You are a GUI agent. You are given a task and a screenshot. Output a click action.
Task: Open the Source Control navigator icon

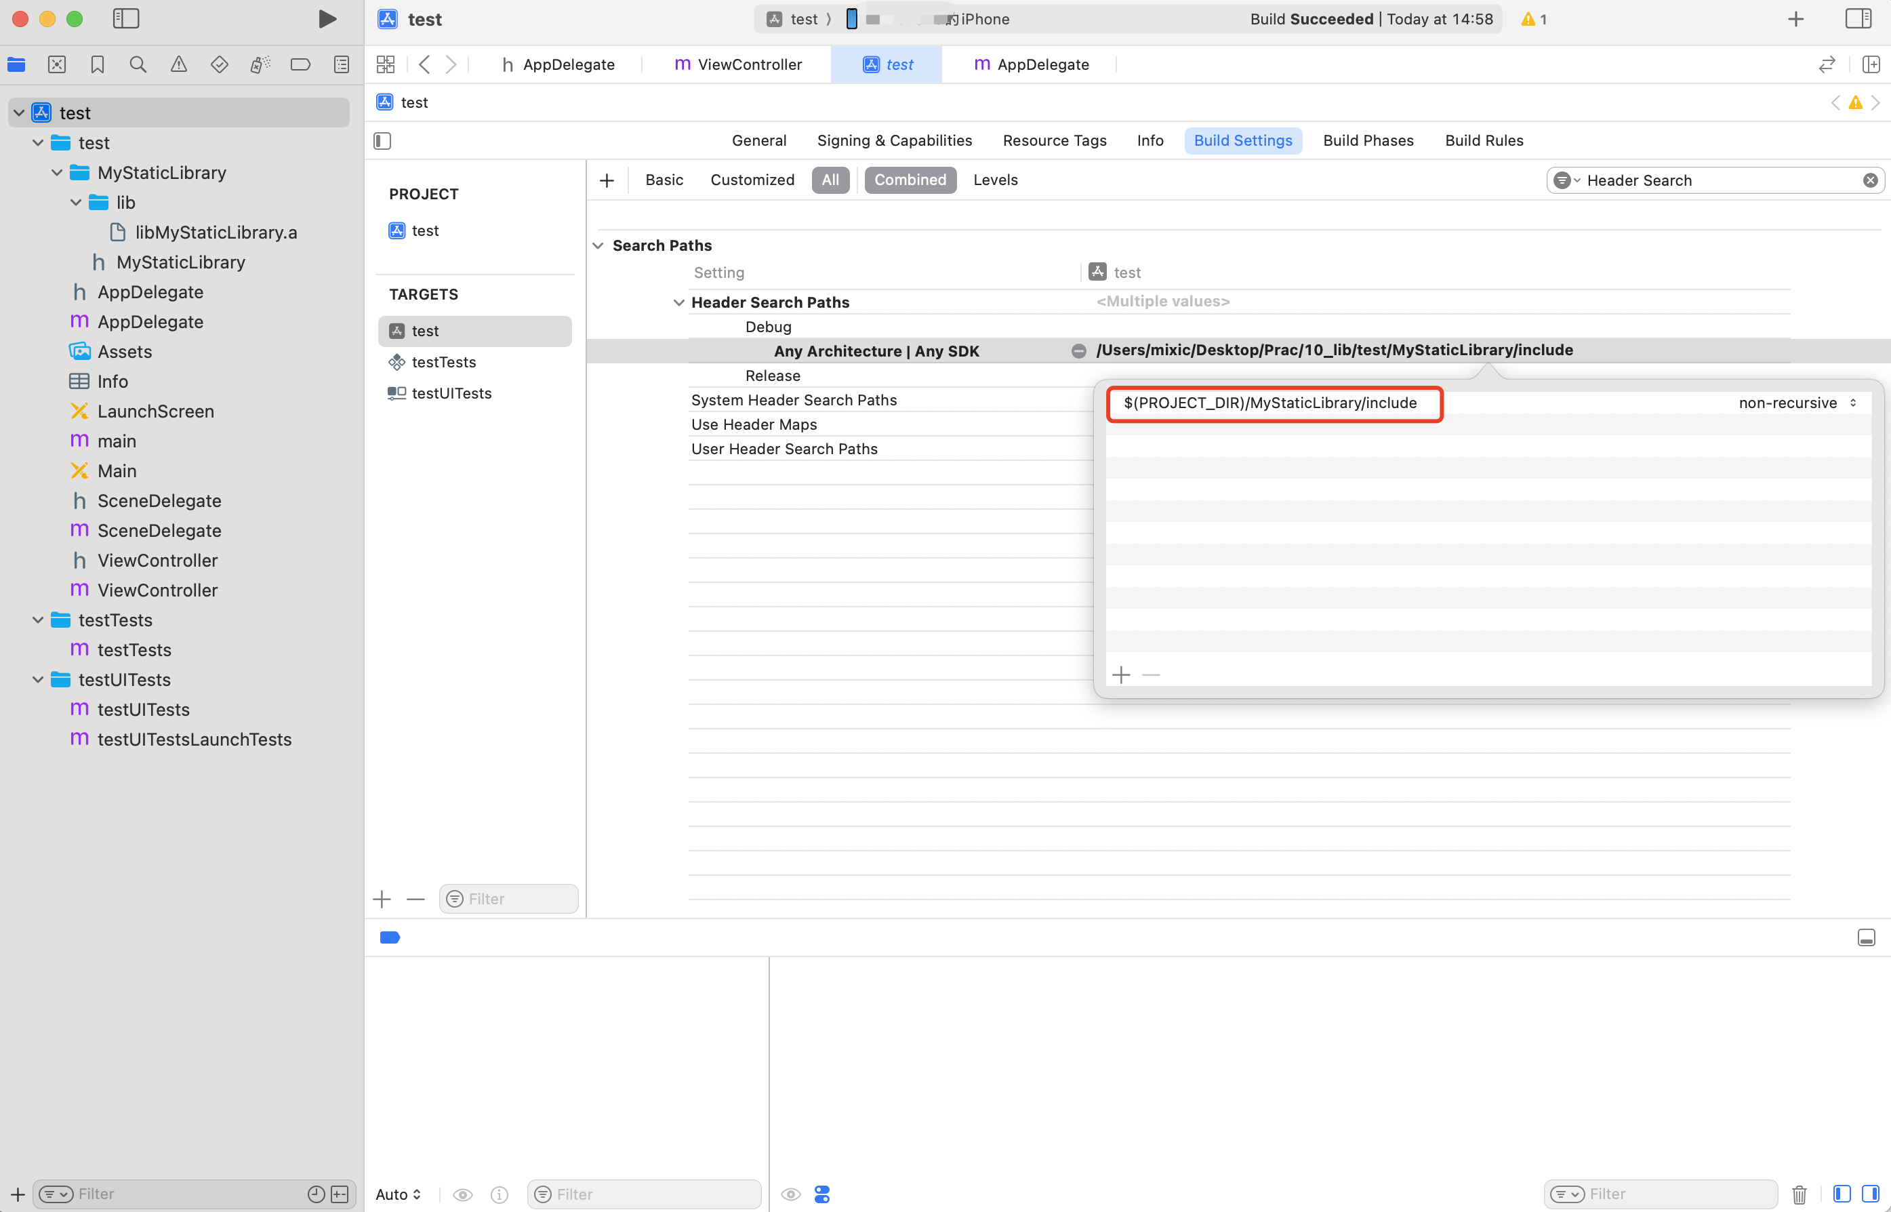57,64
